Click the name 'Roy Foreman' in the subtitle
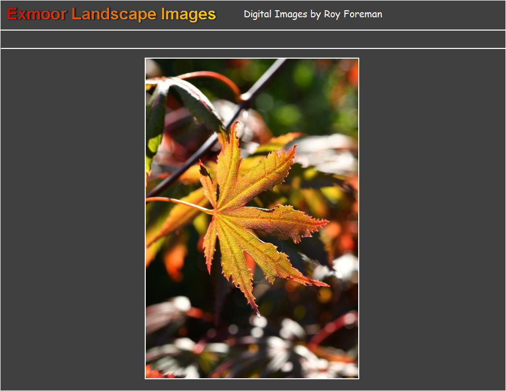 353,14
